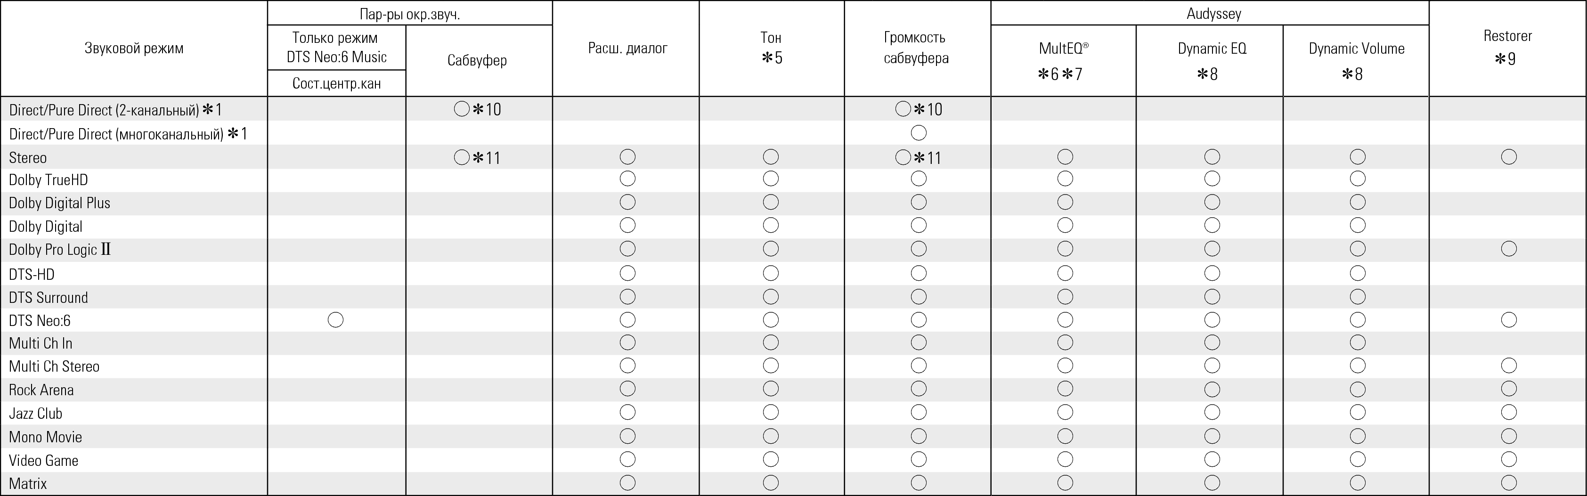Click the Matrix circle in the Тон column
Image resolution: width=1587 pixels, height=496 pixels.
click(771, 483)
